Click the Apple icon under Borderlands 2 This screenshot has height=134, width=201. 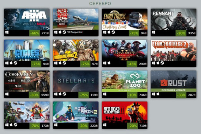pos(60,63)
